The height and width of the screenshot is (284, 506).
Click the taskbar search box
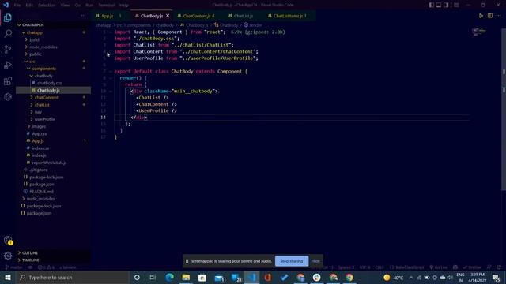tap(72, 277)
